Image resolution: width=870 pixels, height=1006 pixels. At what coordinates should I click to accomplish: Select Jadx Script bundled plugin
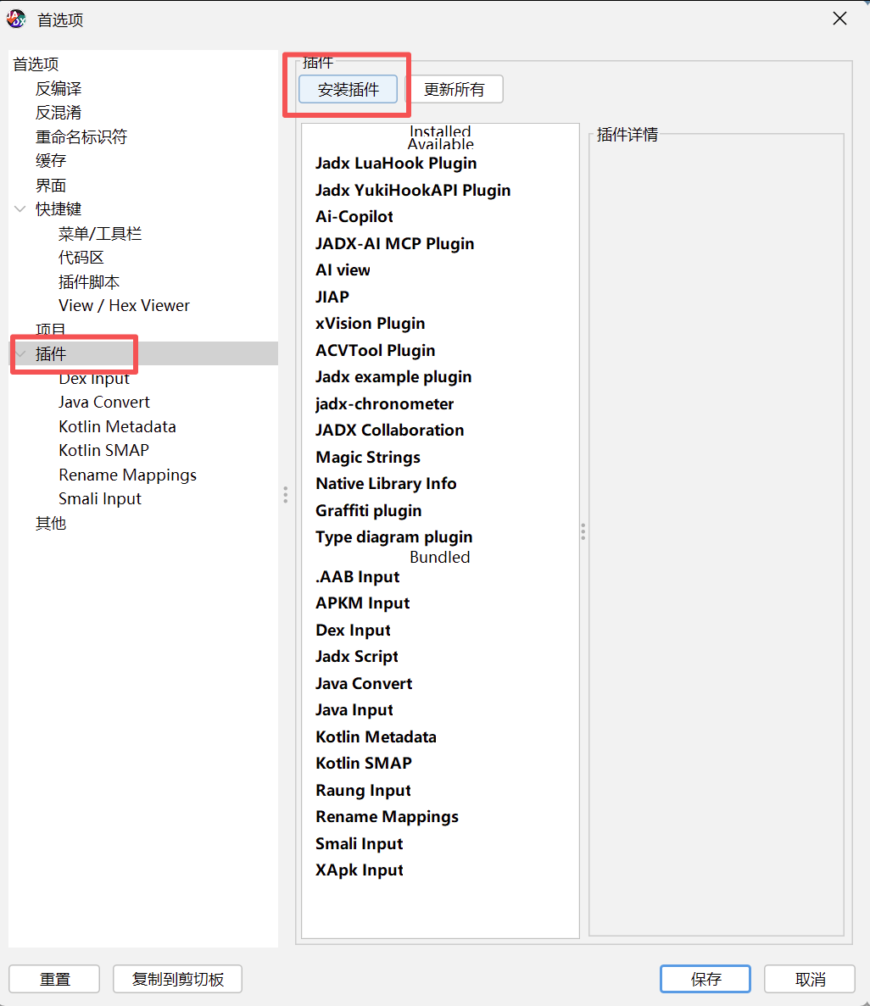click(x=356, y=656)
